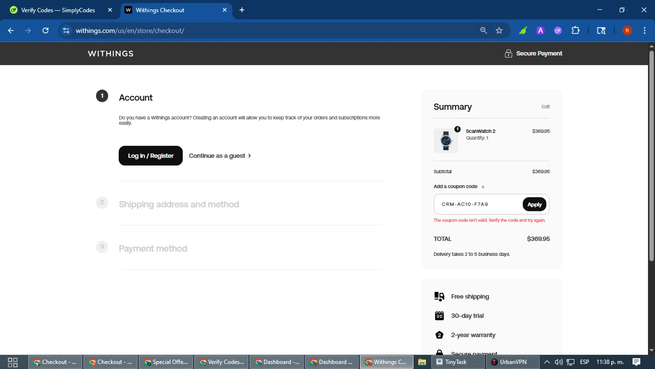Open the zoom magnifier icon in address bar
This screenshot has height=369, width=655.
[483, 30]
